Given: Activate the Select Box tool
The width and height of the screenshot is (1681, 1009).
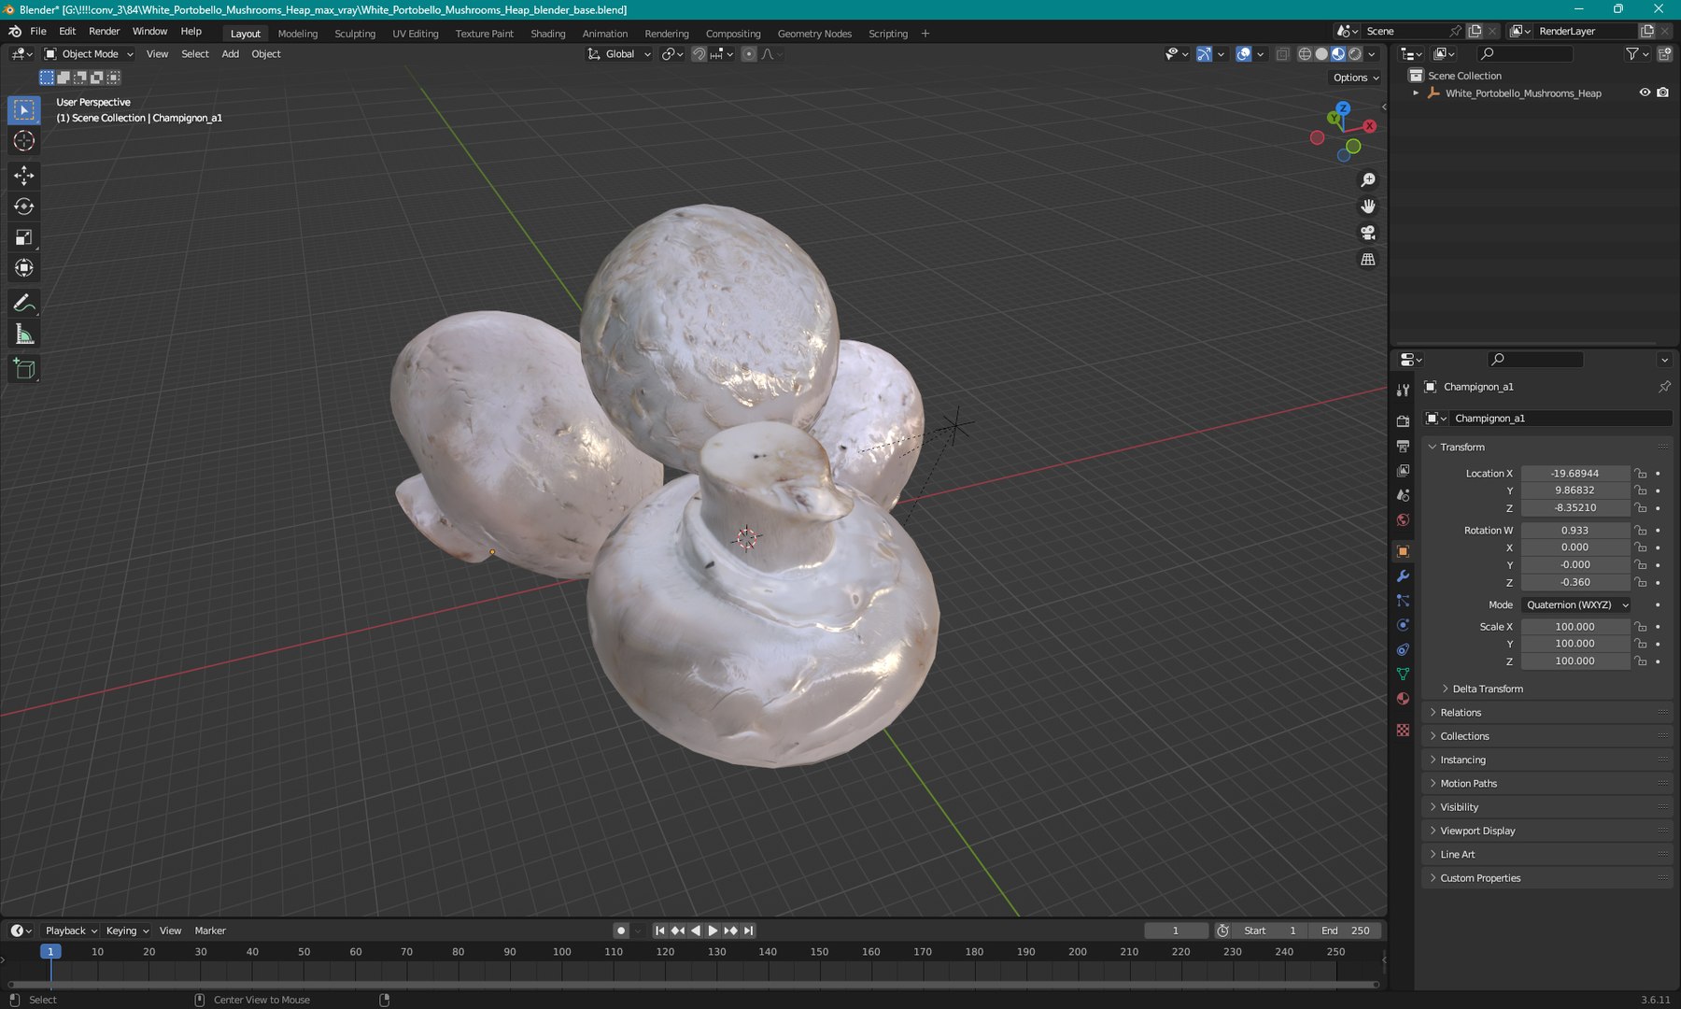Looking at the screenshot, I should click(24, 110).
